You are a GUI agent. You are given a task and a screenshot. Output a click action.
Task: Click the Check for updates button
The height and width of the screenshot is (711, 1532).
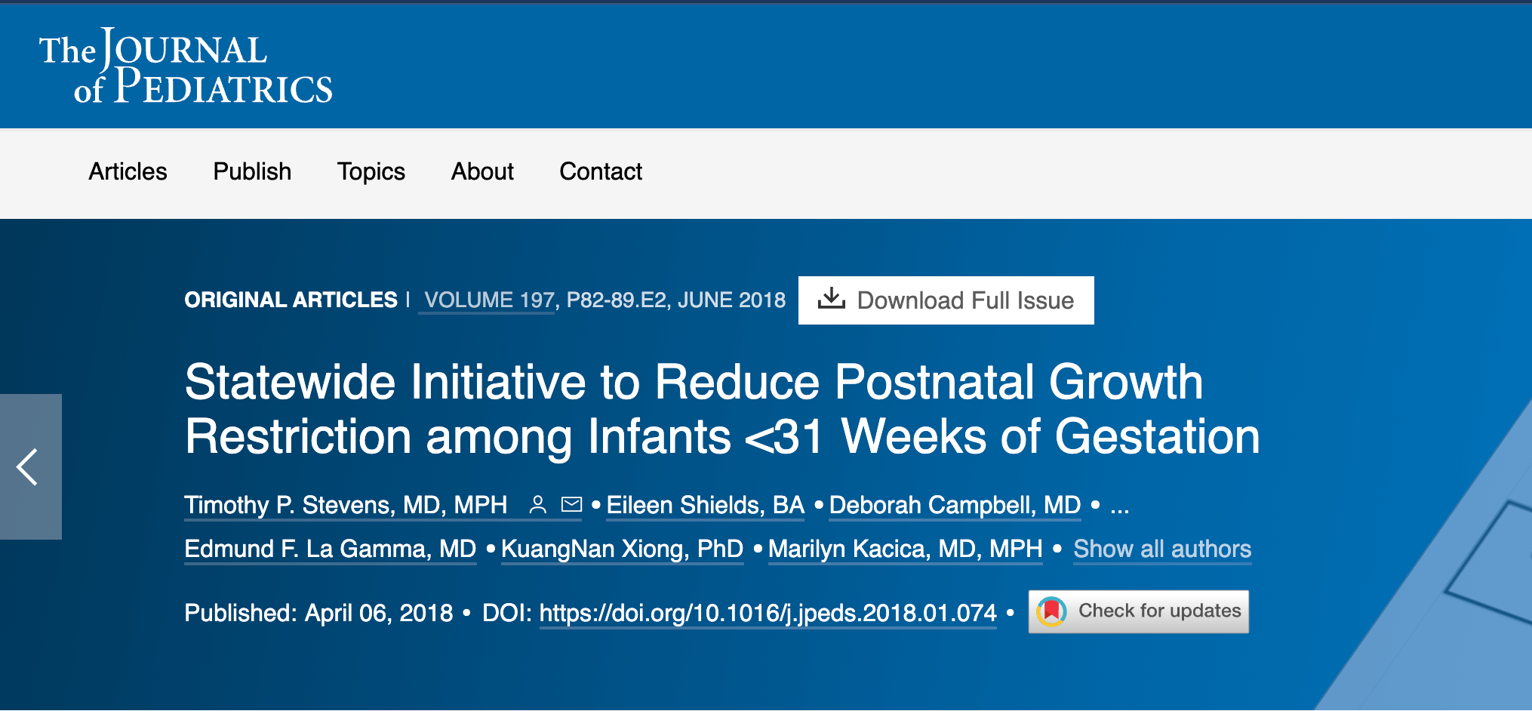(1138, 611)
